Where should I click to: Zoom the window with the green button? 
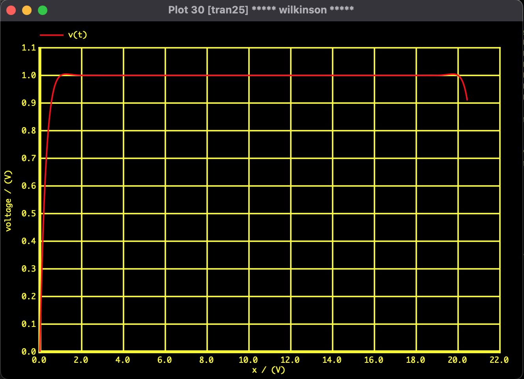42,10
